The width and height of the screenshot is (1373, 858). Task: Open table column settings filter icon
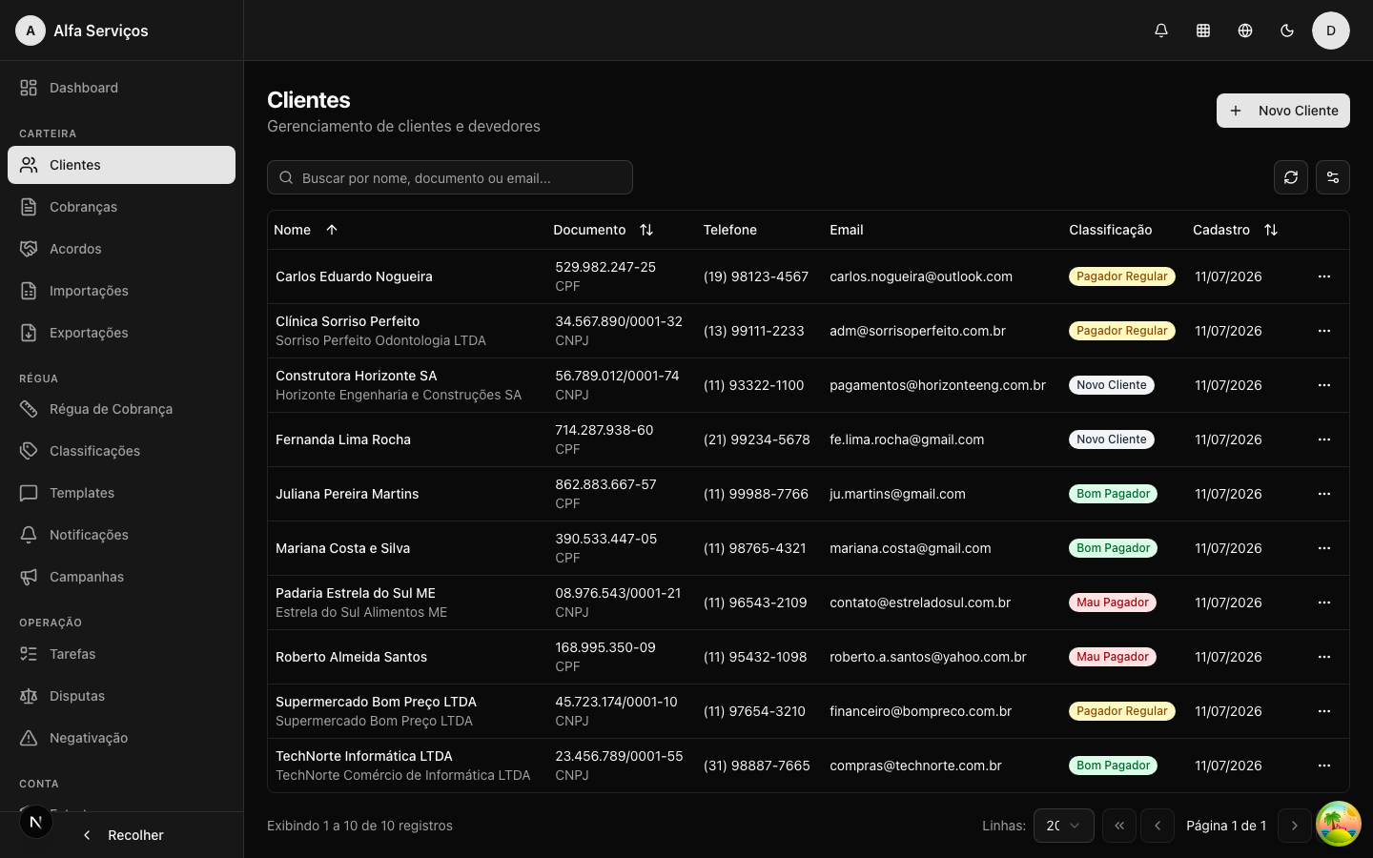pos(1333,177)
